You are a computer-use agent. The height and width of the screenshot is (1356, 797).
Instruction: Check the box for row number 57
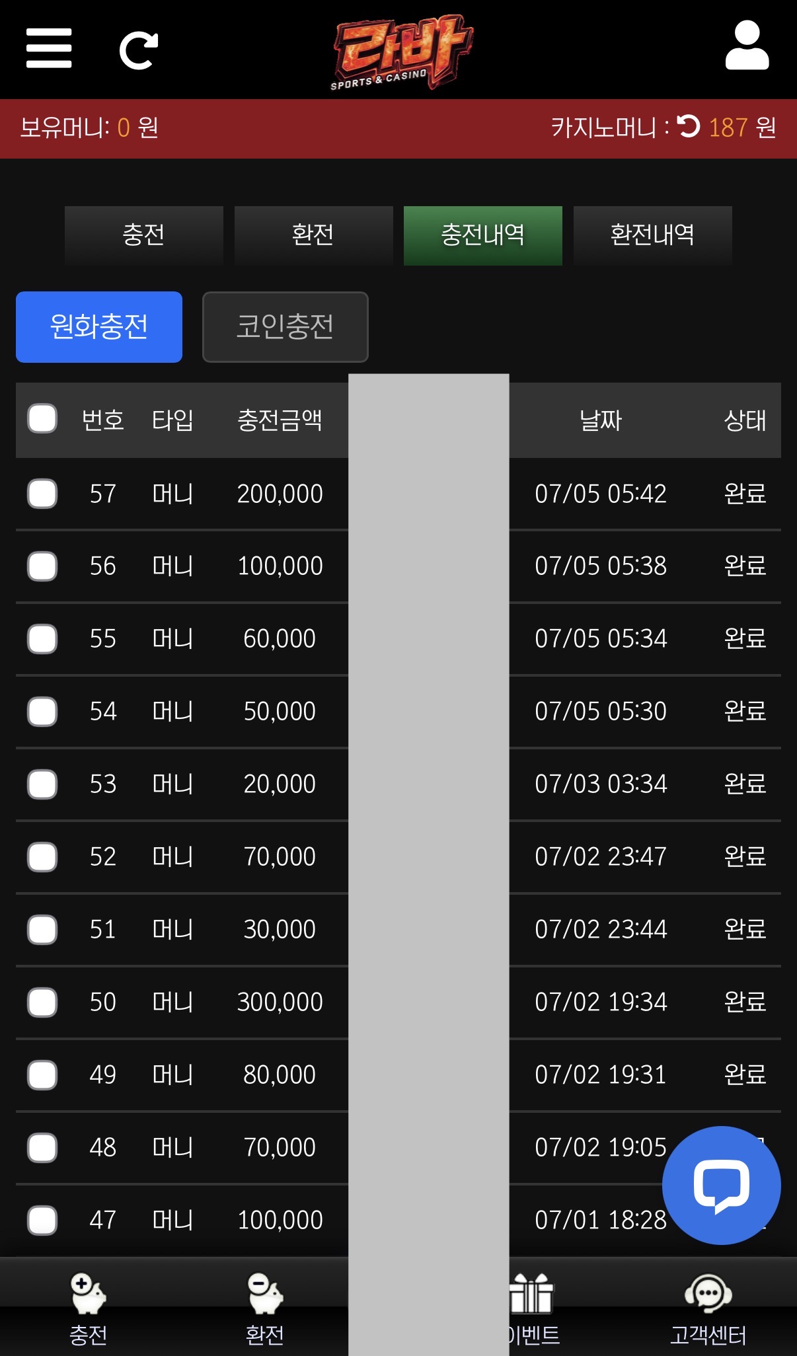pos(42,494)
